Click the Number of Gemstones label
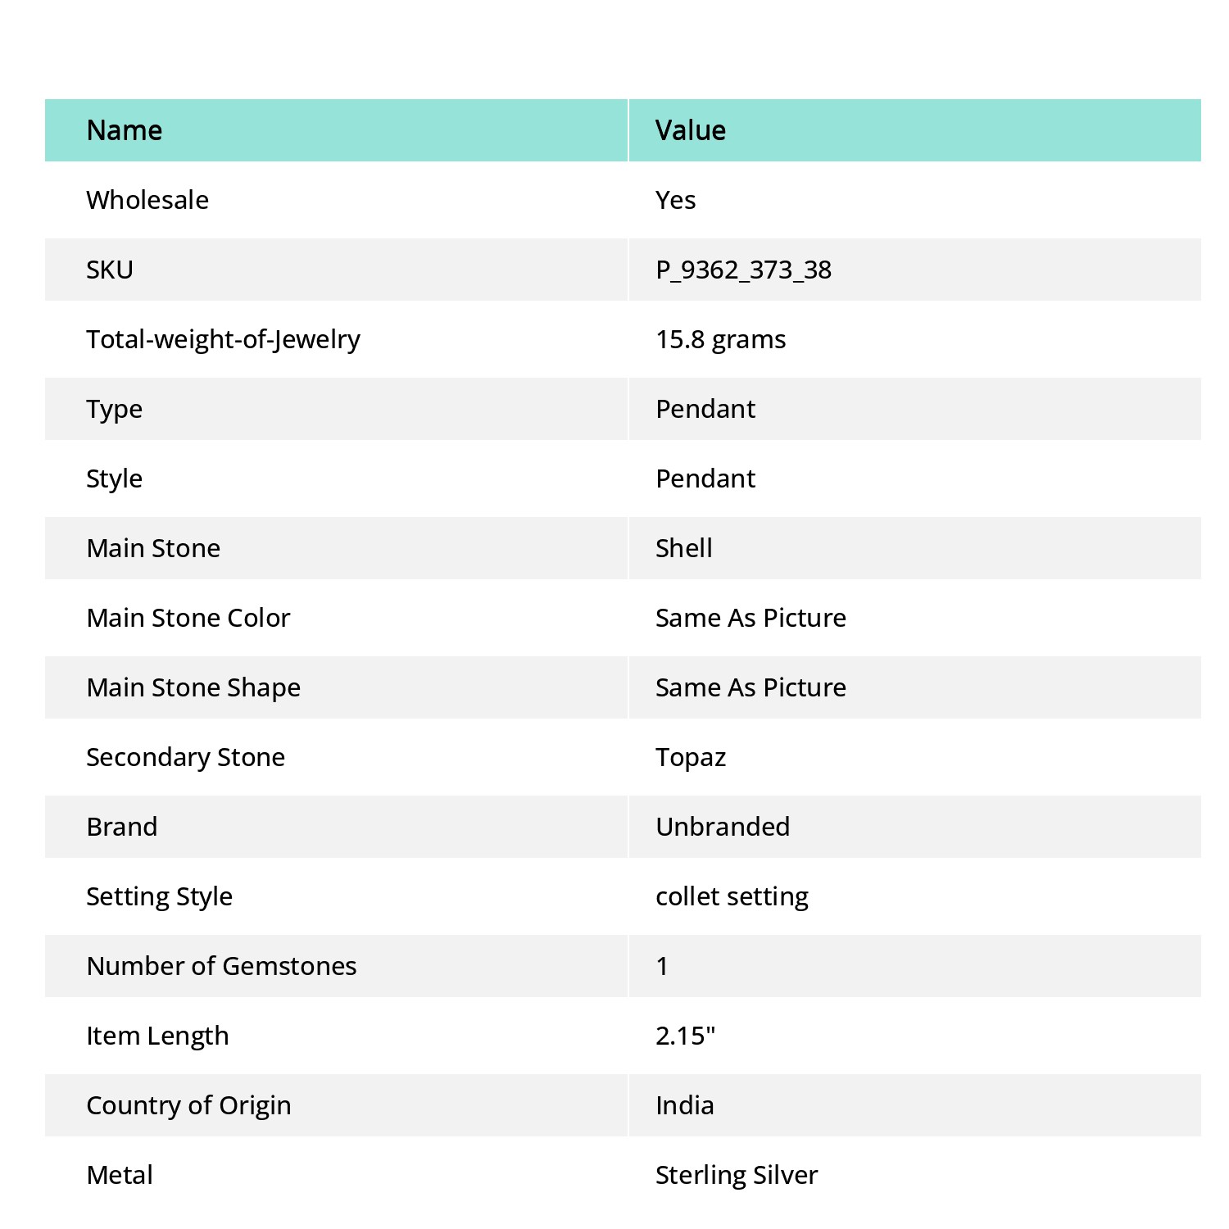This screenshot has width=1229, height=1229. pyautogui.click(x=221, y=966)
